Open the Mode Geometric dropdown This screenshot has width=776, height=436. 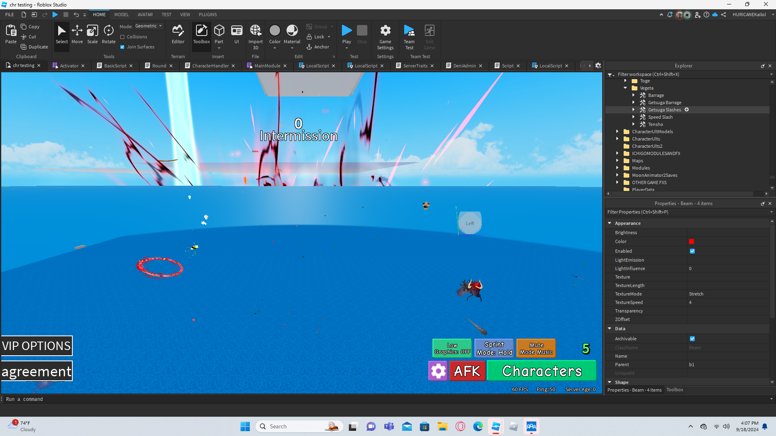click(x=149, y=26)
